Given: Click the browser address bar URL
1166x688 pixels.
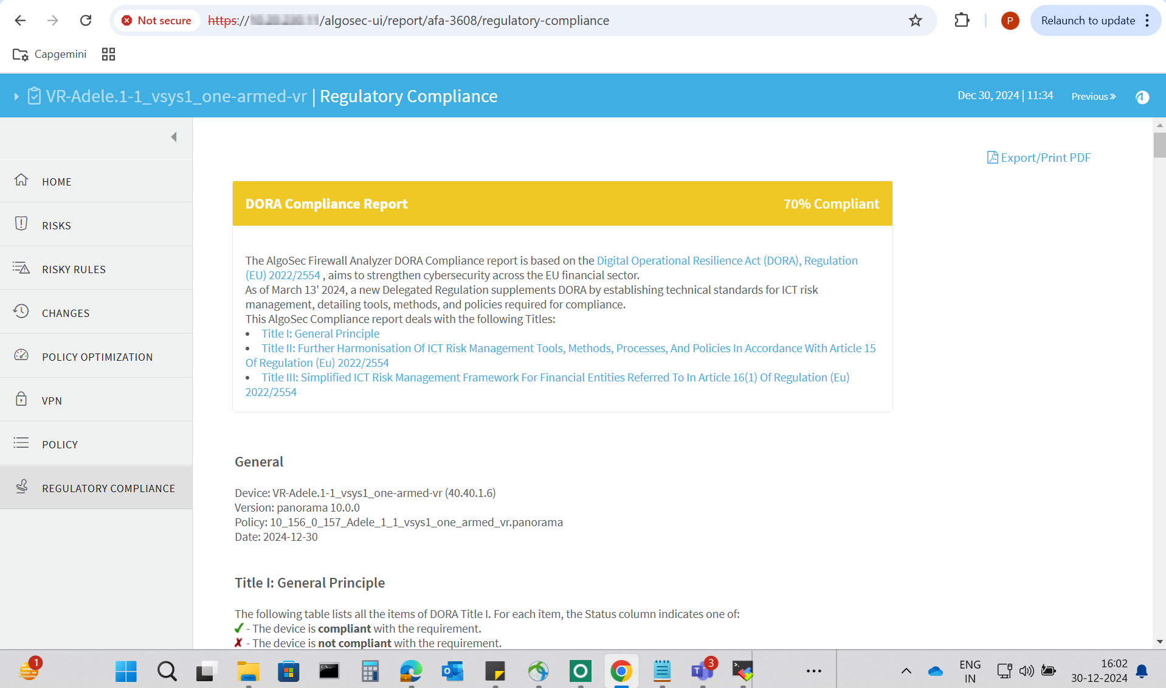Looking at the screenshot, I should tap(462, 21).
